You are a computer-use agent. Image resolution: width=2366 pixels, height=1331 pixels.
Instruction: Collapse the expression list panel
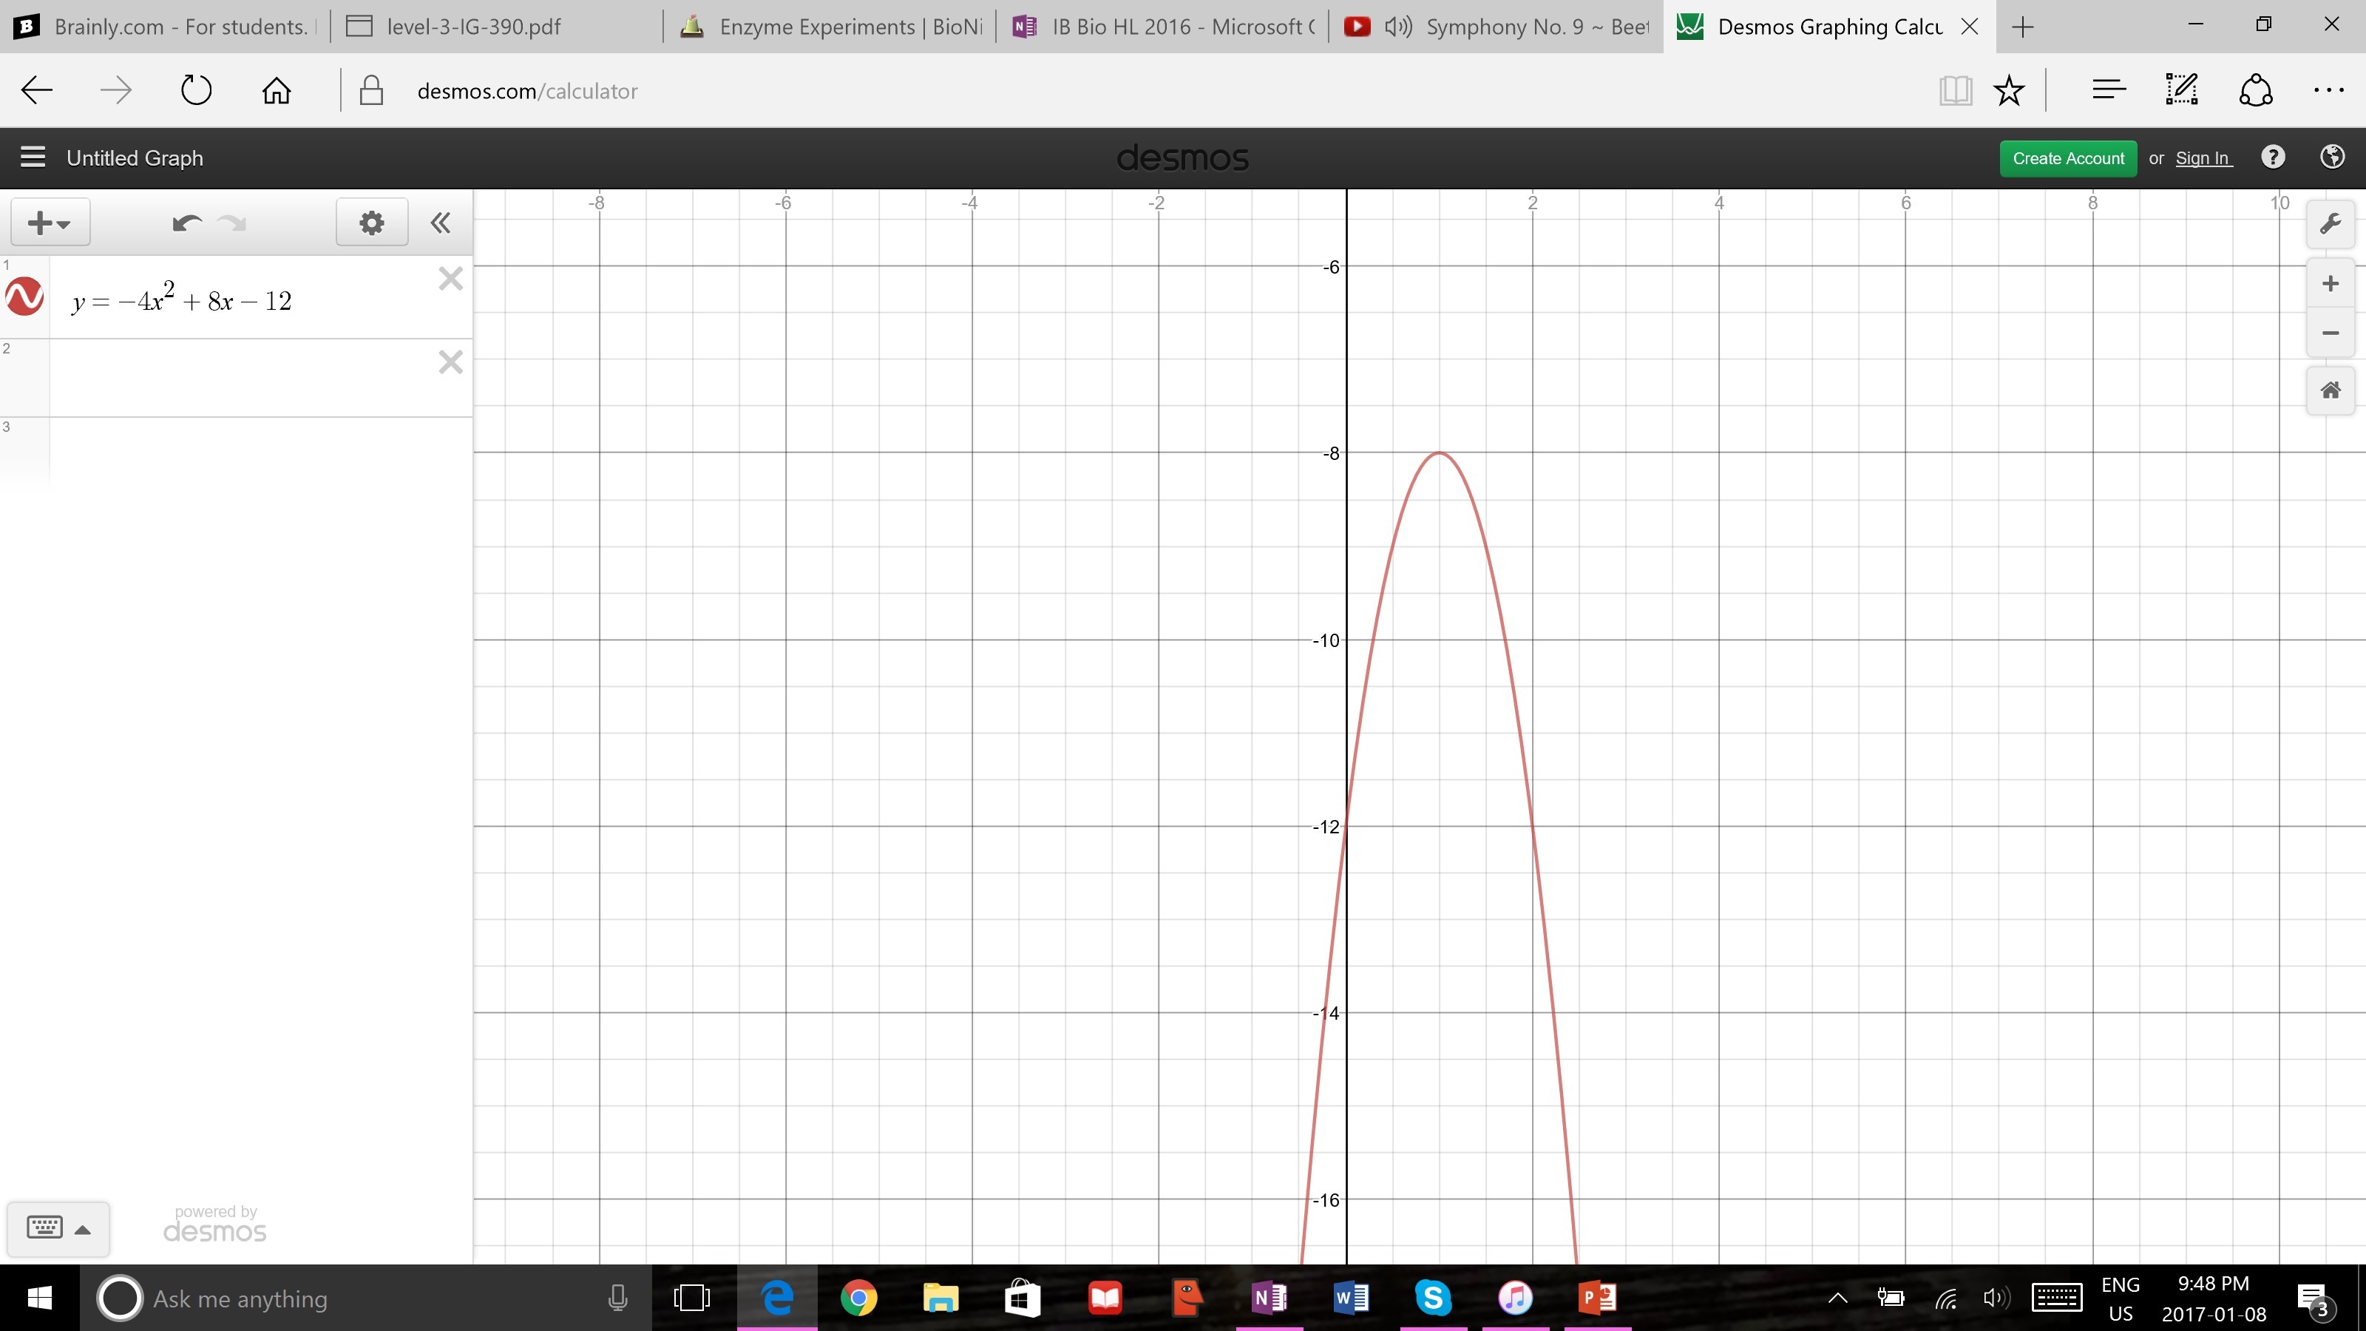tap(440, 223)
